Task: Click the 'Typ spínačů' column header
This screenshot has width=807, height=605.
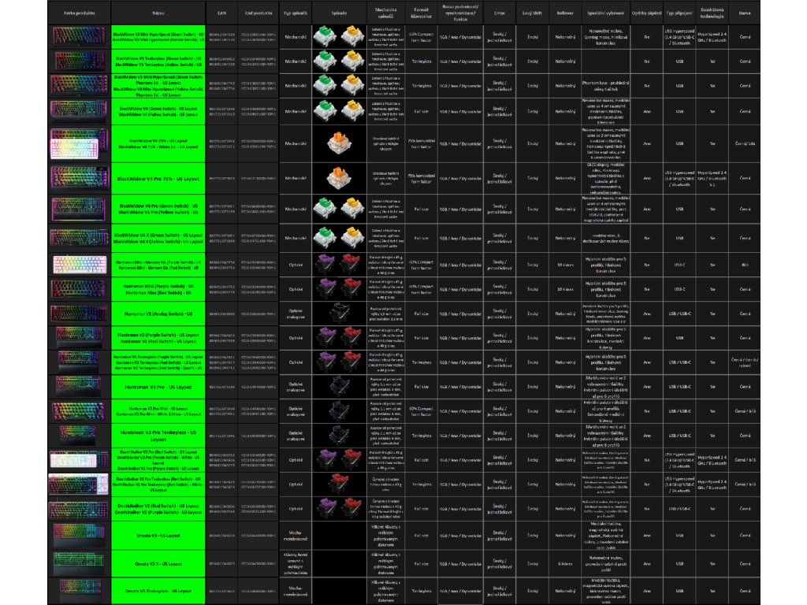Action: 295,13
